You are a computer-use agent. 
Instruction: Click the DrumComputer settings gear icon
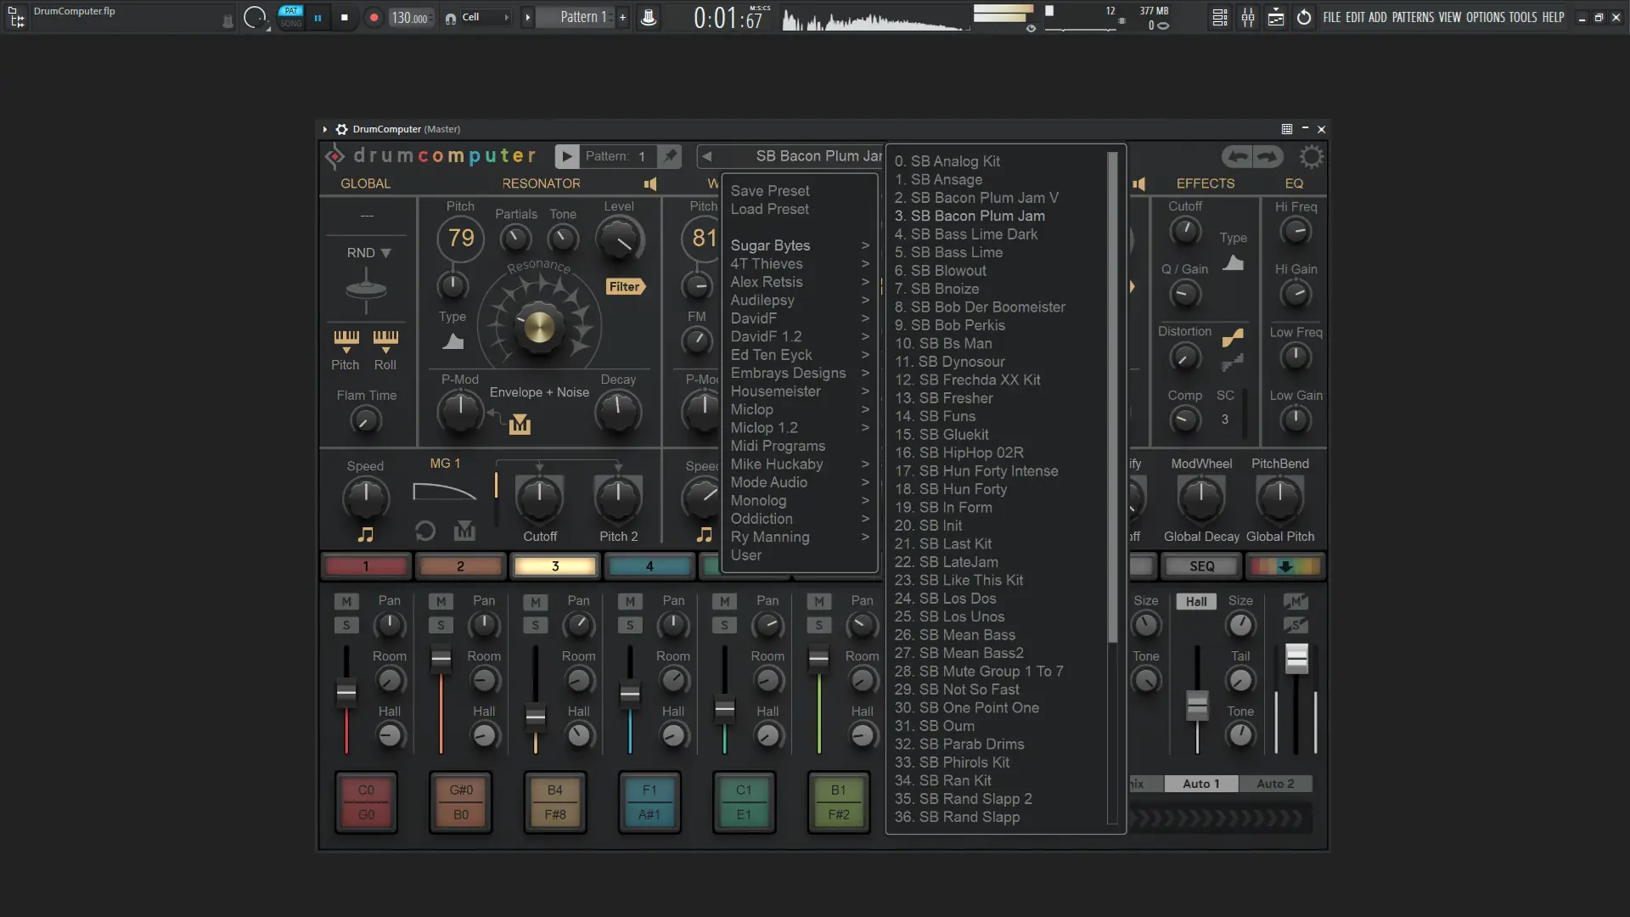(x=1311, y=157)
